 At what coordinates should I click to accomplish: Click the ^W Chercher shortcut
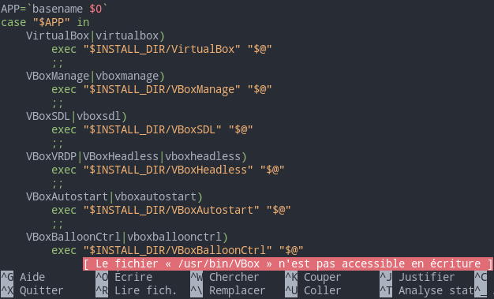tap(225, 277)
